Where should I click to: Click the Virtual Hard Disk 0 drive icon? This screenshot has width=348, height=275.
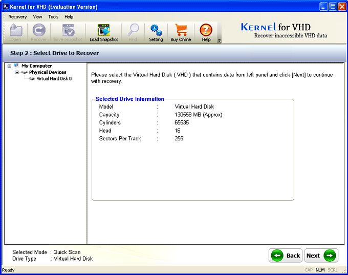[x=32, y=79]
